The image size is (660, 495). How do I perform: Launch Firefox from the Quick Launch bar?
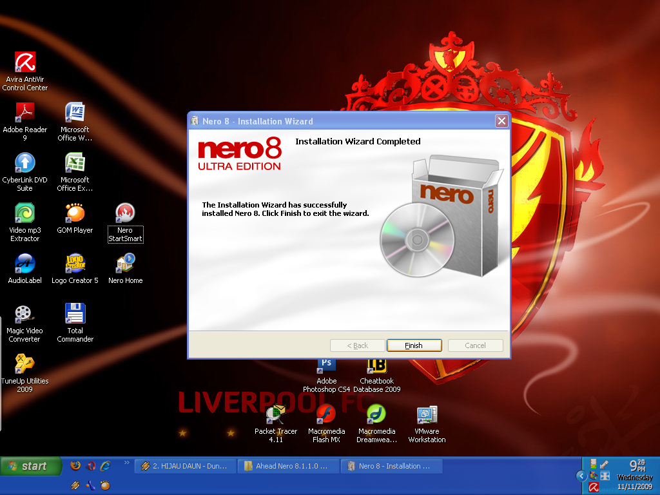75,465
